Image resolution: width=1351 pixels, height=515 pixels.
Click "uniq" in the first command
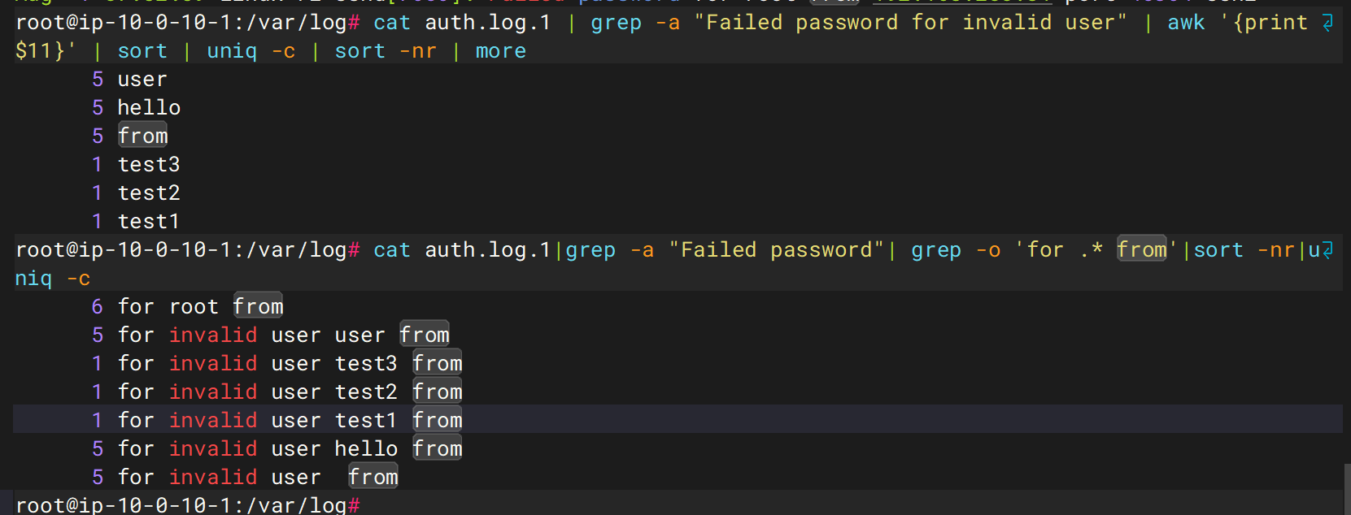[232, 51]
